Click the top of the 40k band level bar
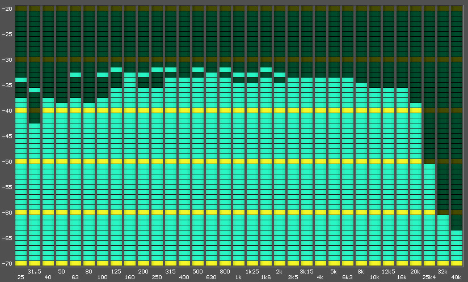The height and width of the screenshot is (282, 468). coord(457,233)
